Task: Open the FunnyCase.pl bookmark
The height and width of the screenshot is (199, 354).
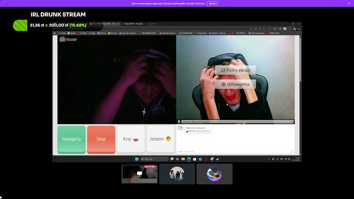Action: tap(201, 33)
